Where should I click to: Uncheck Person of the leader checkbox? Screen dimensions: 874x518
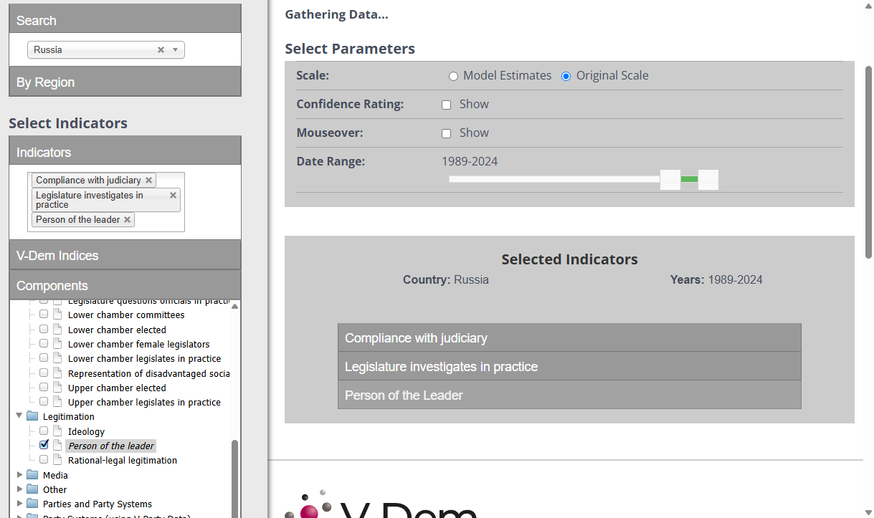click(44, 445)
